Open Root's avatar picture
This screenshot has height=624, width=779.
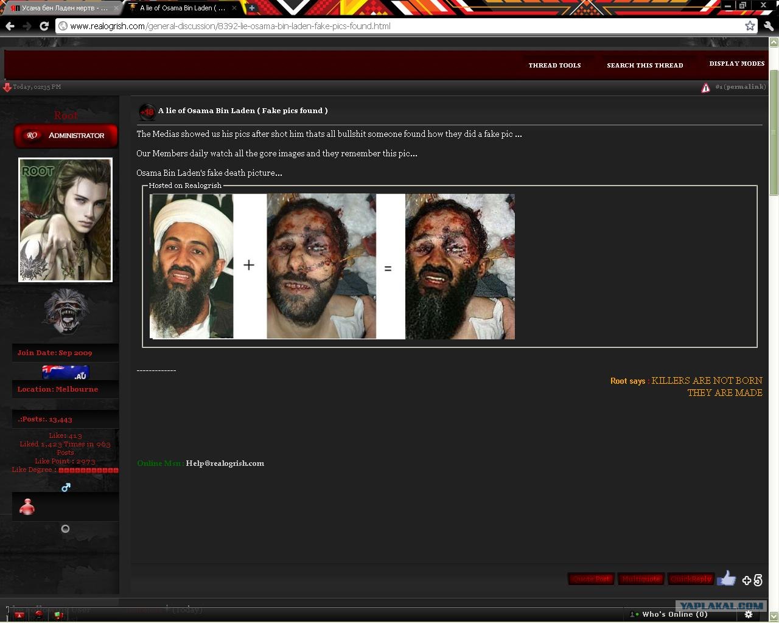coord(65,220)
